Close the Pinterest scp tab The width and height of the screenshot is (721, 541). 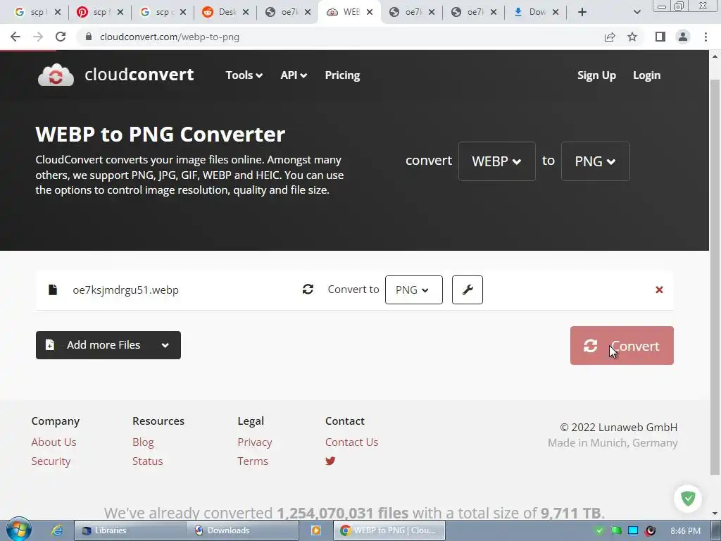120,12
